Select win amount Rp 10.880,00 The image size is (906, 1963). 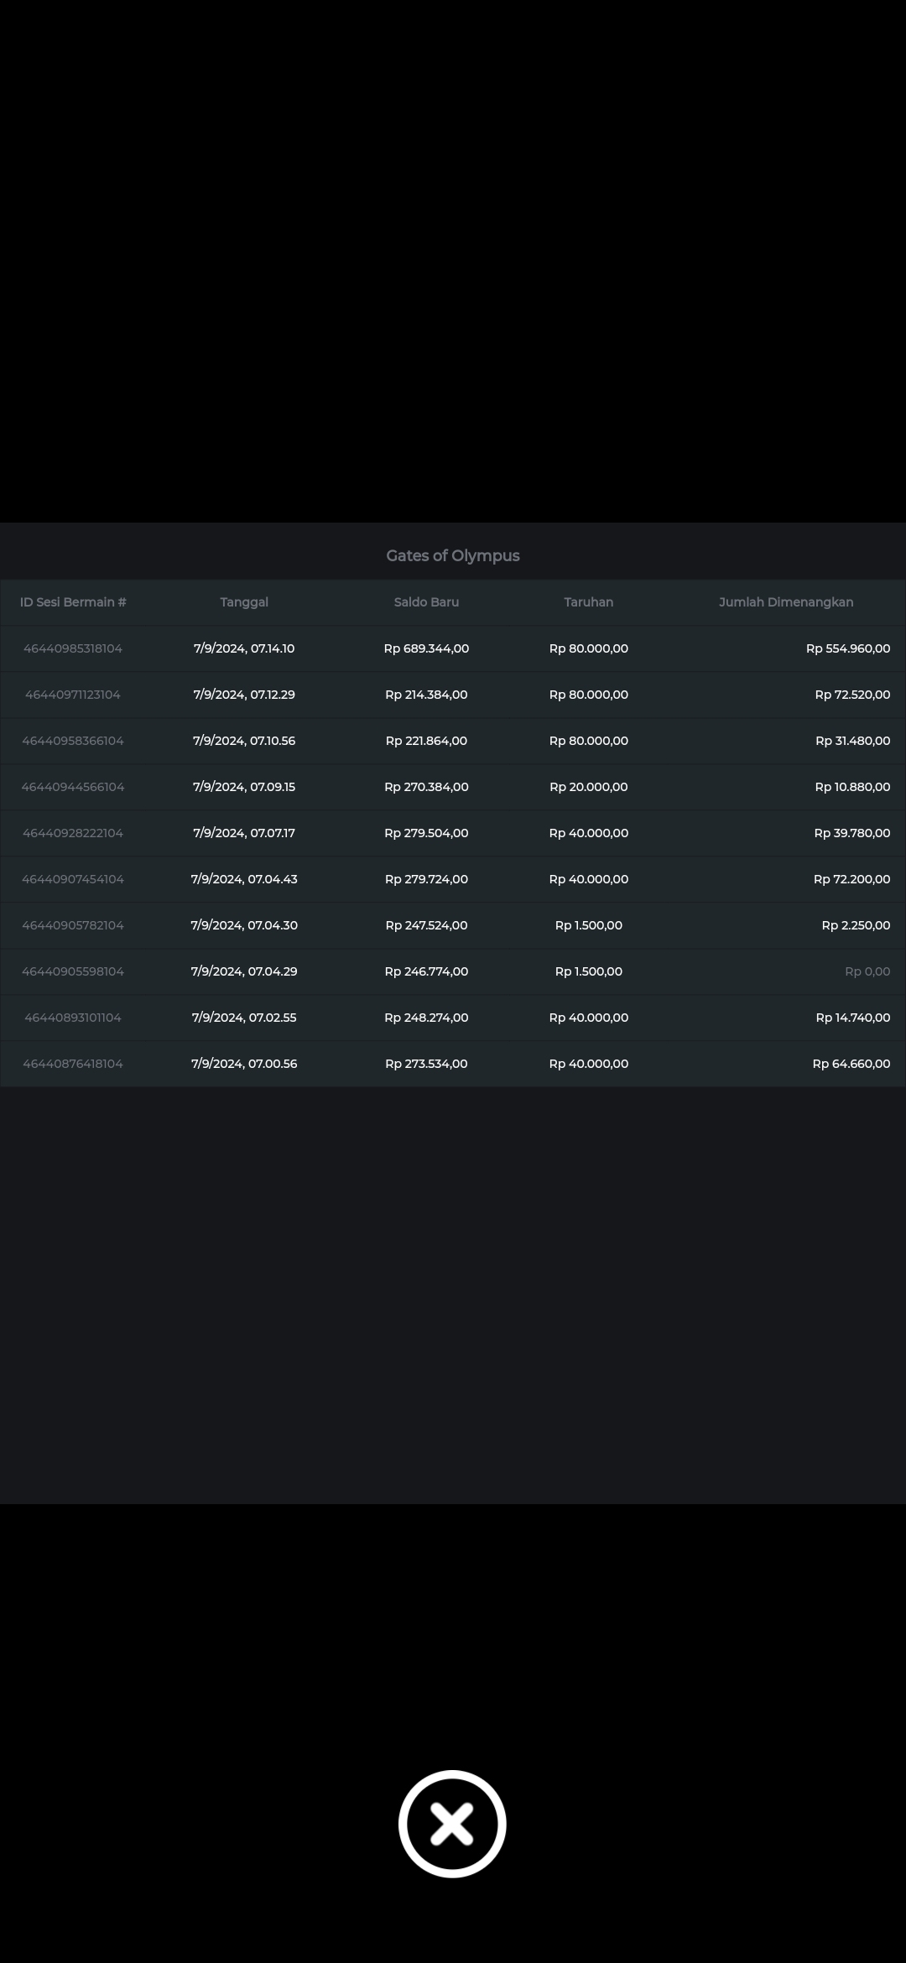click(x=852, y=787)
